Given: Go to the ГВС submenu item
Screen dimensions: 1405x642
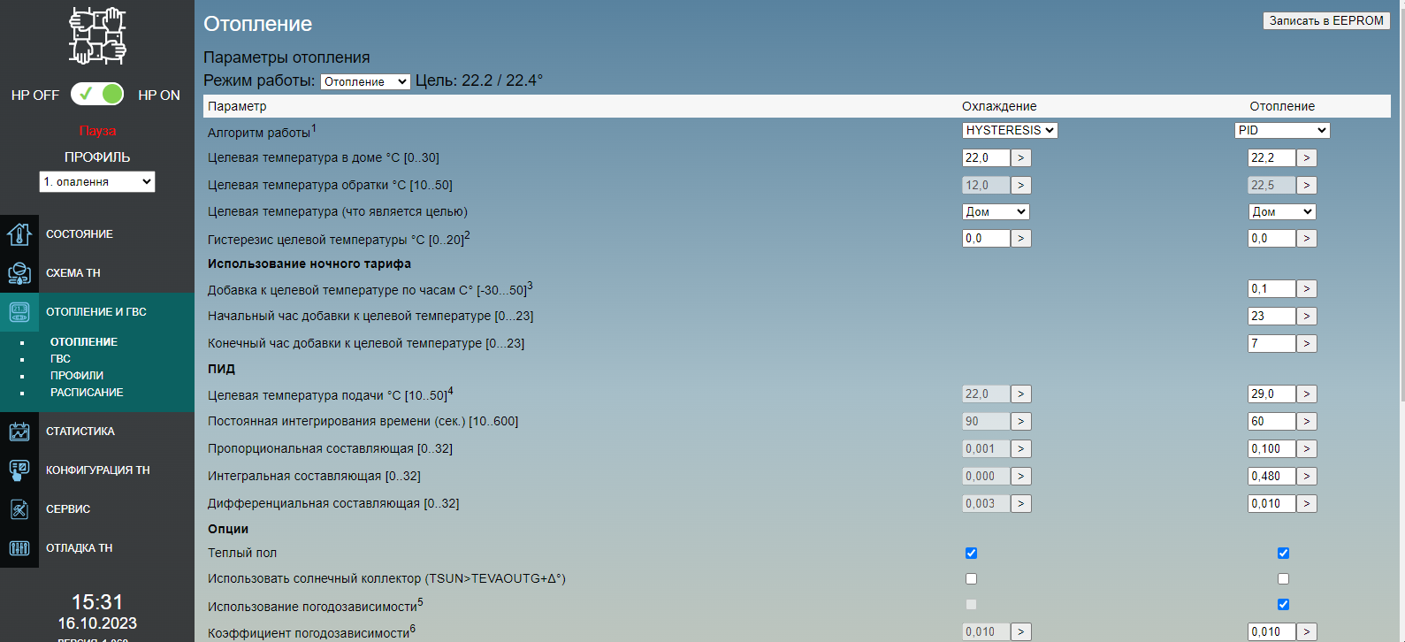Looking at the screenshot, I should [60, 359].
